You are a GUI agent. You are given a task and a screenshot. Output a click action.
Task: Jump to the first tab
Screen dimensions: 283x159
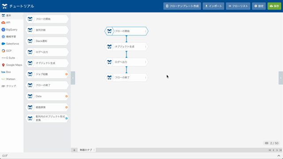(270, 150)
